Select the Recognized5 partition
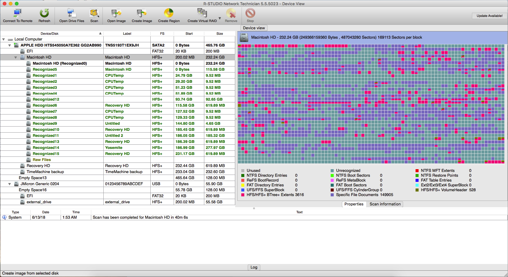508x277 pixels. click(118, 69)
